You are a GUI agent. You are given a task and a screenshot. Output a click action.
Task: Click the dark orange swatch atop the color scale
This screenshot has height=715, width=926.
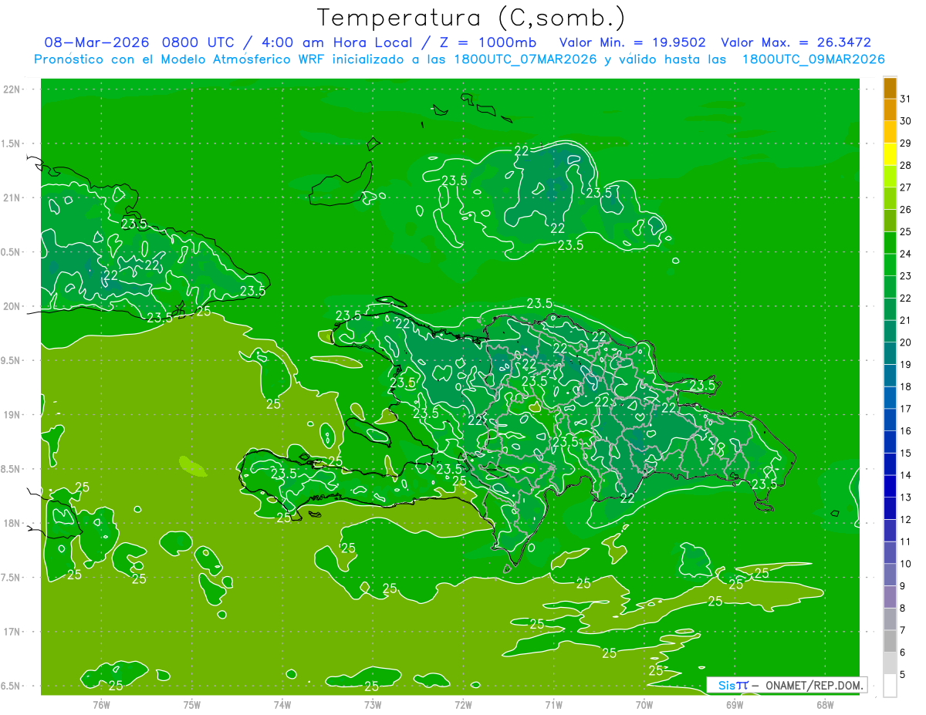(x=890, y=89)
